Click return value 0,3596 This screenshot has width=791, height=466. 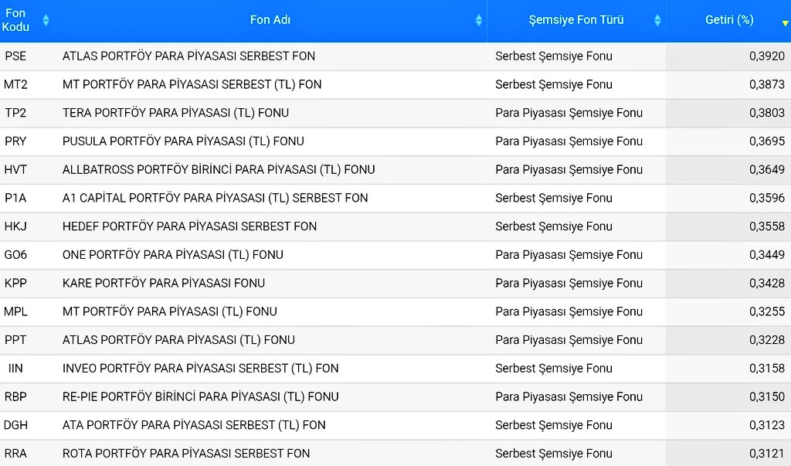767,198
